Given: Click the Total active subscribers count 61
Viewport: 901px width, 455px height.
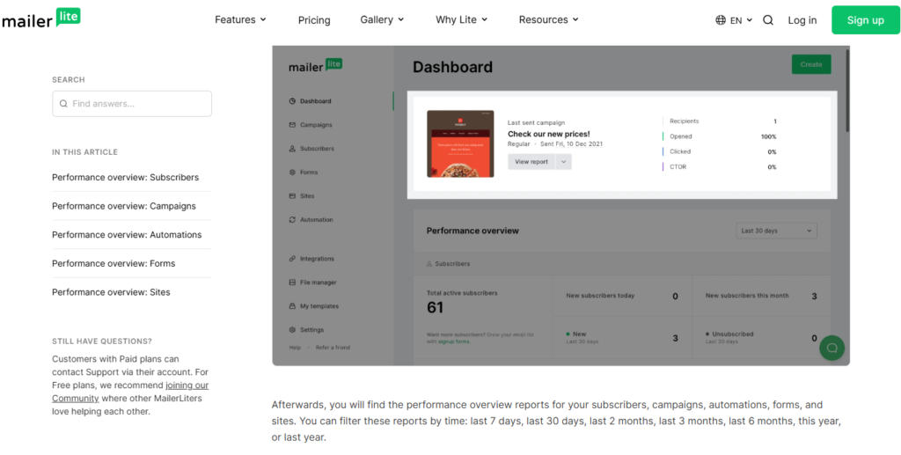Looking at the screenshot, I should pyautogui.click(x=435, y=308).
